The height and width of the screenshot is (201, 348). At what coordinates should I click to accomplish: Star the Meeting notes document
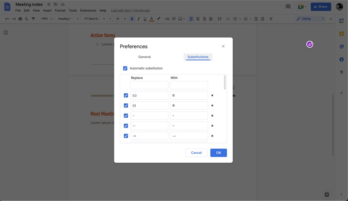coord(49,4)
